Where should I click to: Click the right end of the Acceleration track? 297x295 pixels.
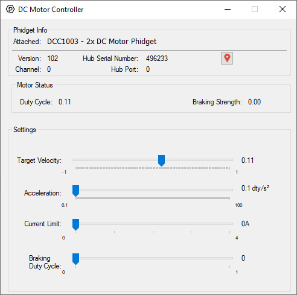(229, 190)
